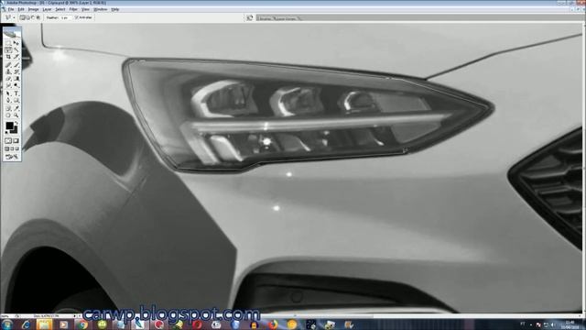Select the Zoom tool
586x330 pixels.
(x=16, y=115)
